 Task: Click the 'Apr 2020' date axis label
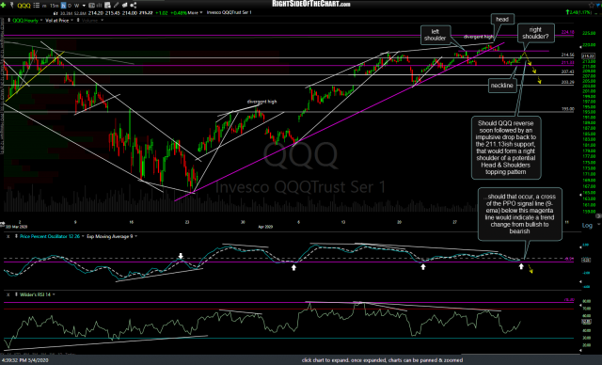click(x=265, y=227)
